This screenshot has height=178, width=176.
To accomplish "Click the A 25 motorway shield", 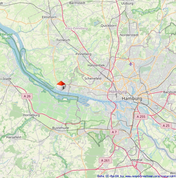I will [166, 126].
